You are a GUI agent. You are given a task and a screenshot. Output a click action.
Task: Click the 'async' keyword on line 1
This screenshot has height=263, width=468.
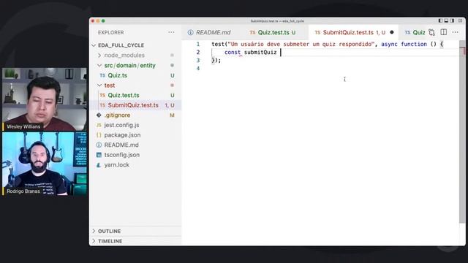pos(389,44)
